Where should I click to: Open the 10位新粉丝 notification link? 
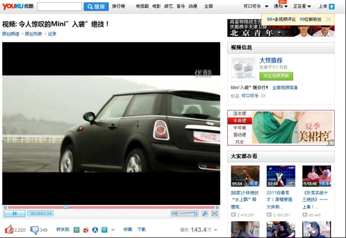(x=310, y=20)
